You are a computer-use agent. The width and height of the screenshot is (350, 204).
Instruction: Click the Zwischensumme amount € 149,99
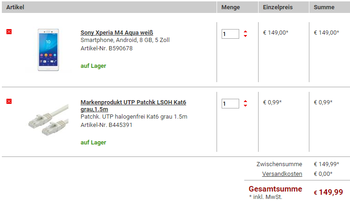coord(326,164)
